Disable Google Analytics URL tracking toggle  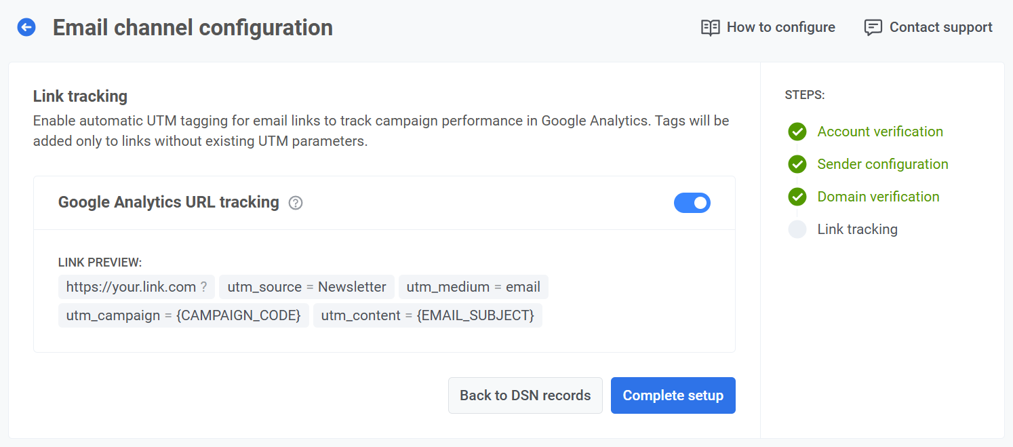[x=692, y=203]
